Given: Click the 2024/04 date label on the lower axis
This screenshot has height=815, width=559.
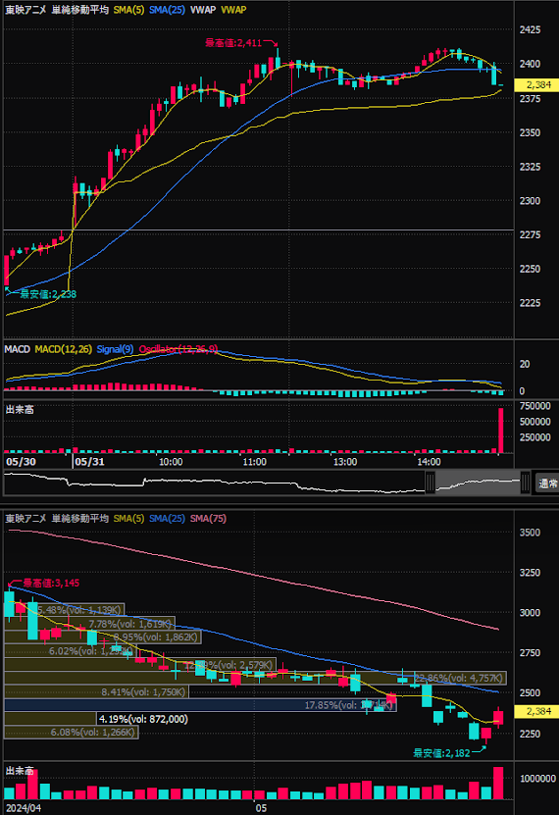Looking at the screenshot, I should (x=24, y=808).
